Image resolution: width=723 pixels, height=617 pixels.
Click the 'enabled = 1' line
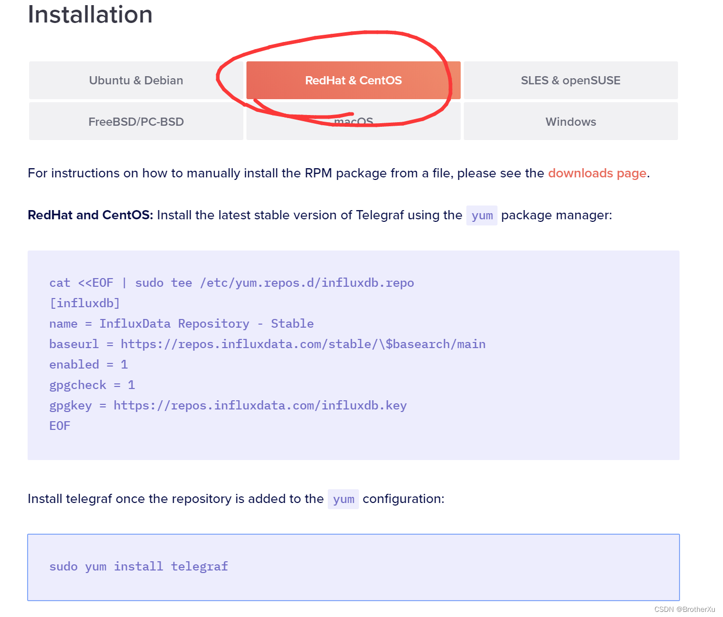[88, 364]
